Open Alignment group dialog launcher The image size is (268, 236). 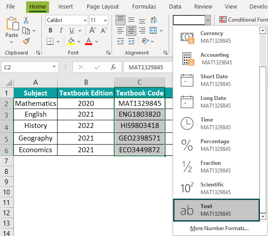pos(165,53)
